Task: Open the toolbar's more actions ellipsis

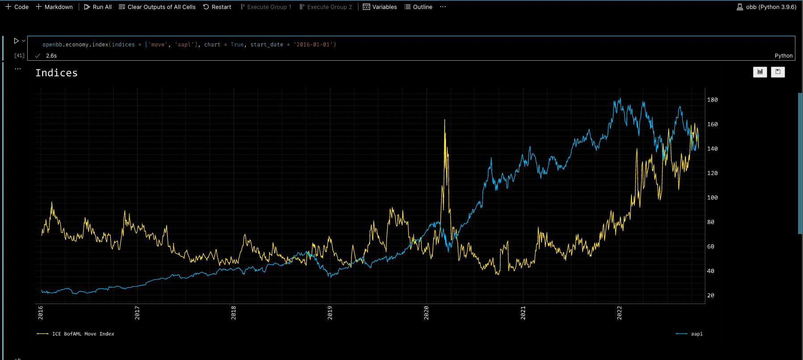Action: [443, 7]
